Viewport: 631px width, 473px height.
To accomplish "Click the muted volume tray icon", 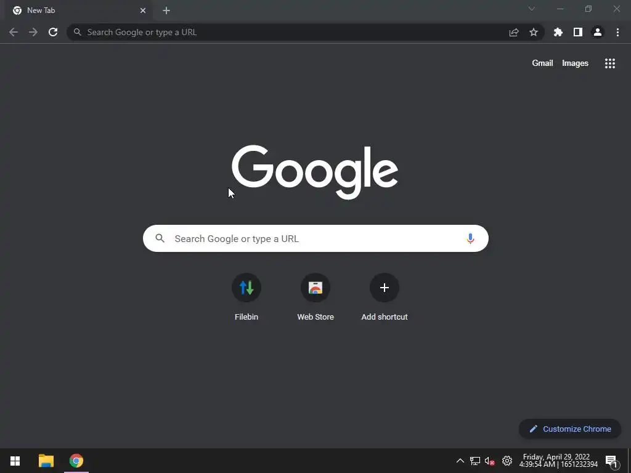I will (490, 461).
